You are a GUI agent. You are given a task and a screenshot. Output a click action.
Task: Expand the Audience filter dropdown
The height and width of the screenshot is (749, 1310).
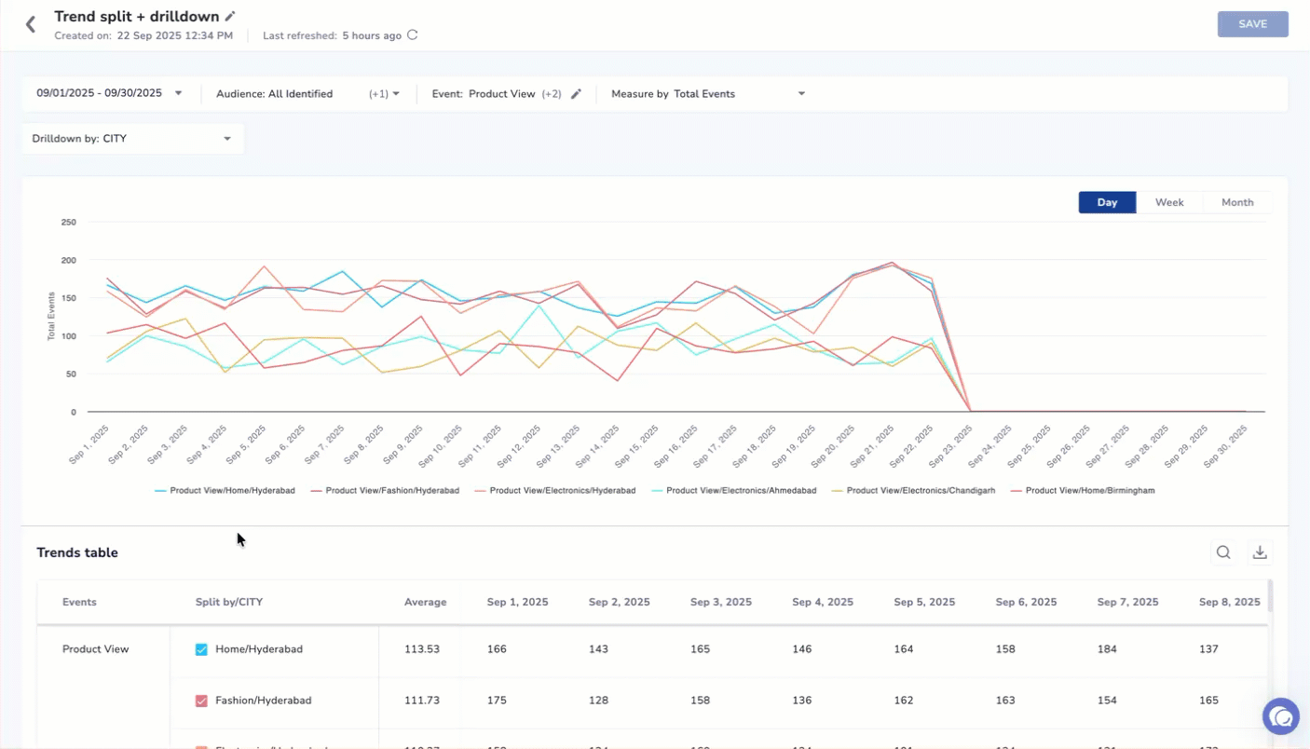click(396, 94)
